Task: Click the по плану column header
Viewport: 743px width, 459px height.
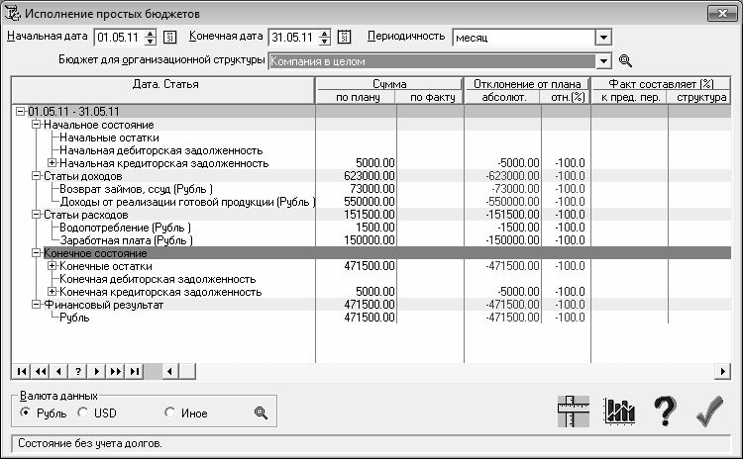Action: click(355, 97)
